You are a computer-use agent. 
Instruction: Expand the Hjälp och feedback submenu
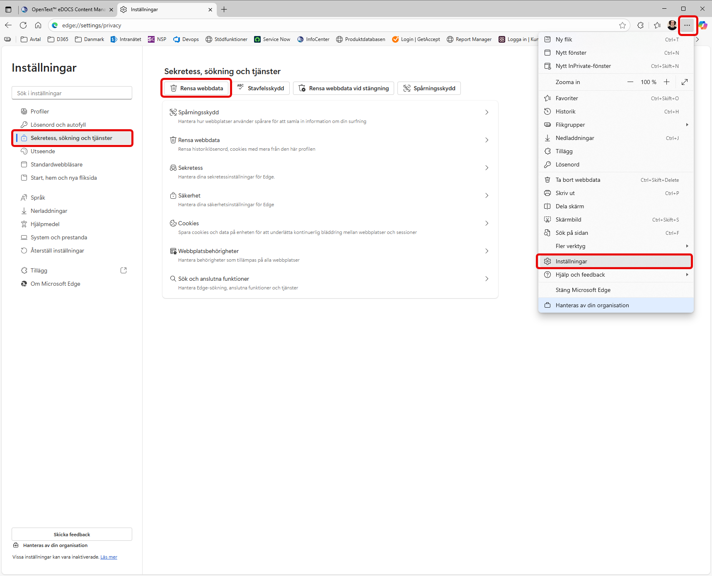[x=615, y=275]
